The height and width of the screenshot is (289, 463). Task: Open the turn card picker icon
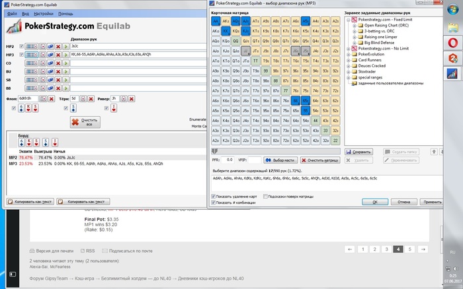83,99
